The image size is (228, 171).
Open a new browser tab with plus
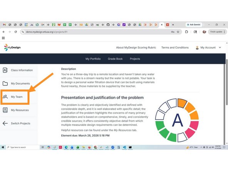tap(173, 25)
